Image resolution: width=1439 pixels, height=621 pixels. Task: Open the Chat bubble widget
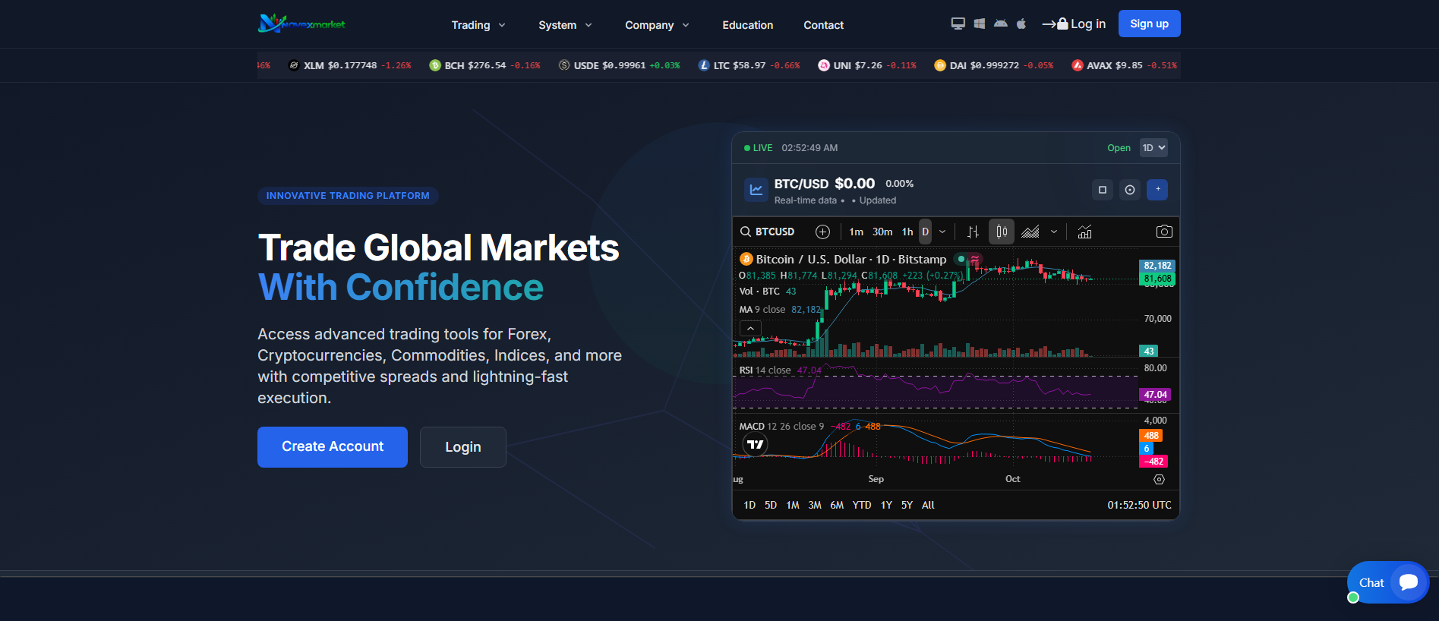(1388, 582)
